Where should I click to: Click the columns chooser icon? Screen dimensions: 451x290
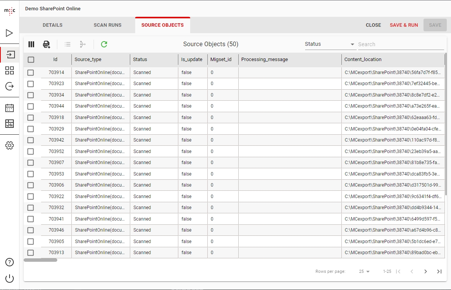tap(31, 44)
